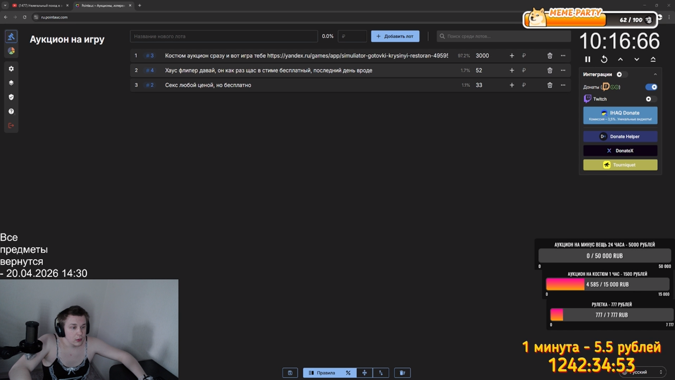Screen dimensions: 675x380
Task: Open three-dots menu on lot 3
Action: 563,85
